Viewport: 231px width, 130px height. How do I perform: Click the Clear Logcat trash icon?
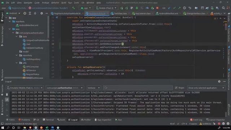coord(7,95)
